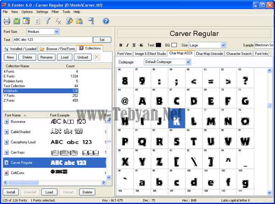Select the Z Fonts collection
The height and width of the screenshot is (204, 275).
click(41, 100)
